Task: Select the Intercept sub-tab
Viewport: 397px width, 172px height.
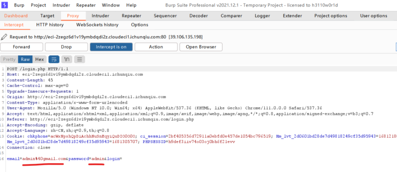Action: 14,25
